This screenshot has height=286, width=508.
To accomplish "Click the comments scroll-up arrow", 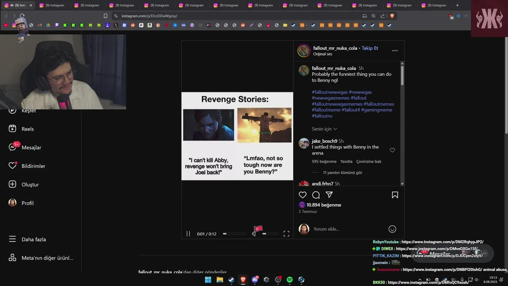I will tap(402, 64).
